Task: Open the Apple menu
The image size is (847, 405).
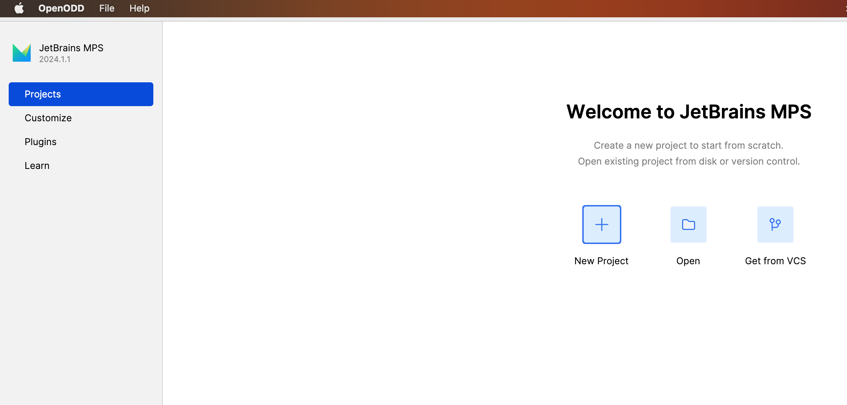Action: (19, 8)
